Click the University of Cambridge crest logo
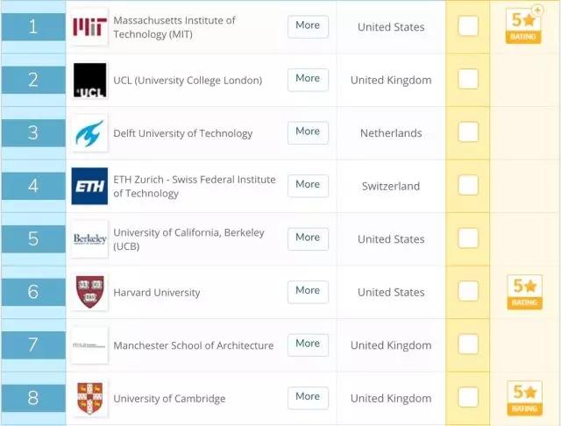This screenshot has width=561, height=426. (89, 398)
